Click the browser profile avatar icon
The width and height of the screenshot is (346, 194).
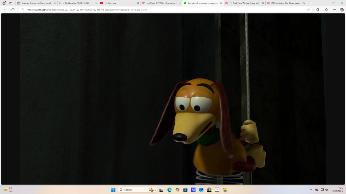tap(4, 3)
